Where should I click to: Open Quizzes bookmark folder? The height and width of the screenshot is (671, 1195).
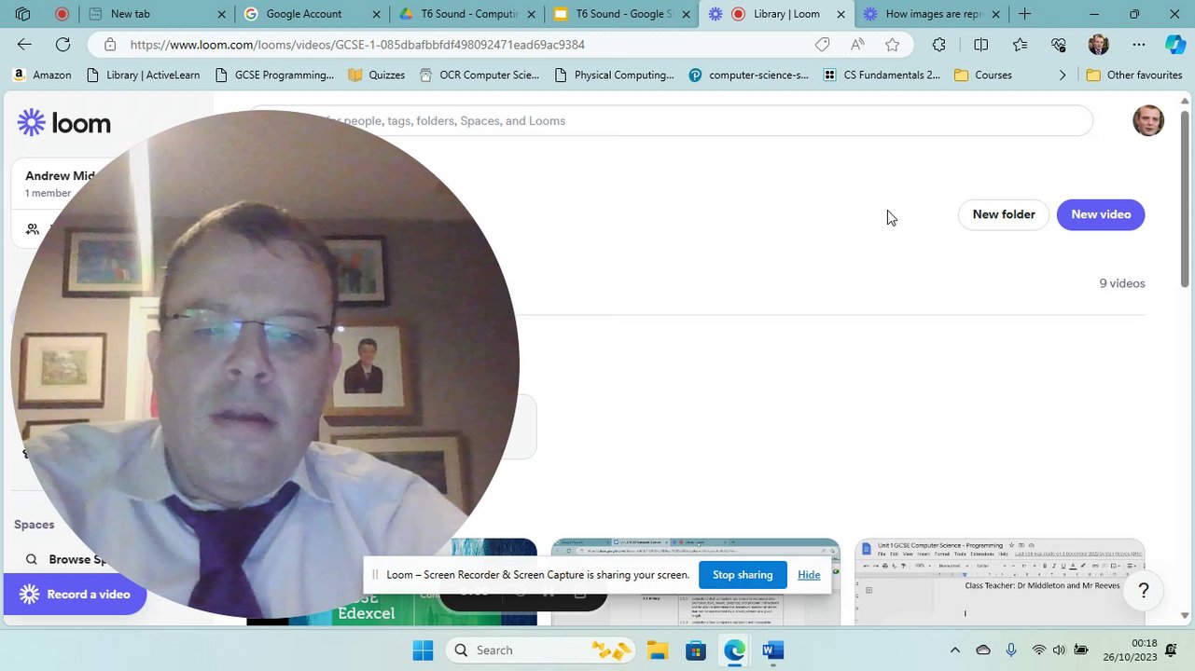click(377, 75)
